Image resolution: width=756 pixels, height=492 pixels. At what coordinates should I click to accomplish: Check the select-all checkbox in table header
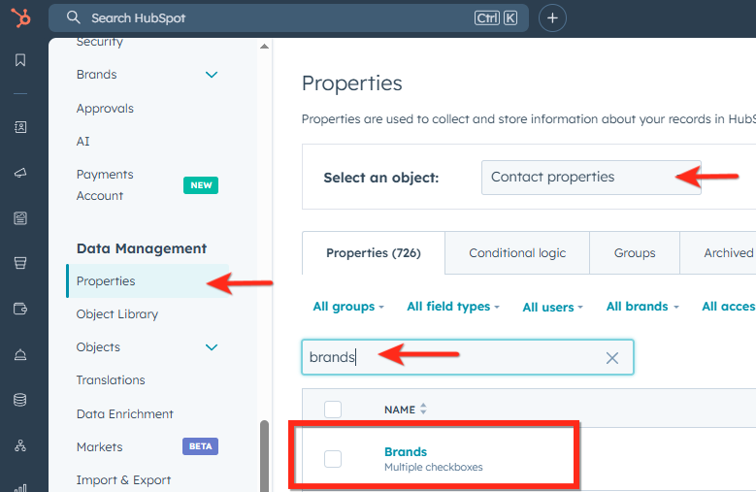[x=333, y=410]
